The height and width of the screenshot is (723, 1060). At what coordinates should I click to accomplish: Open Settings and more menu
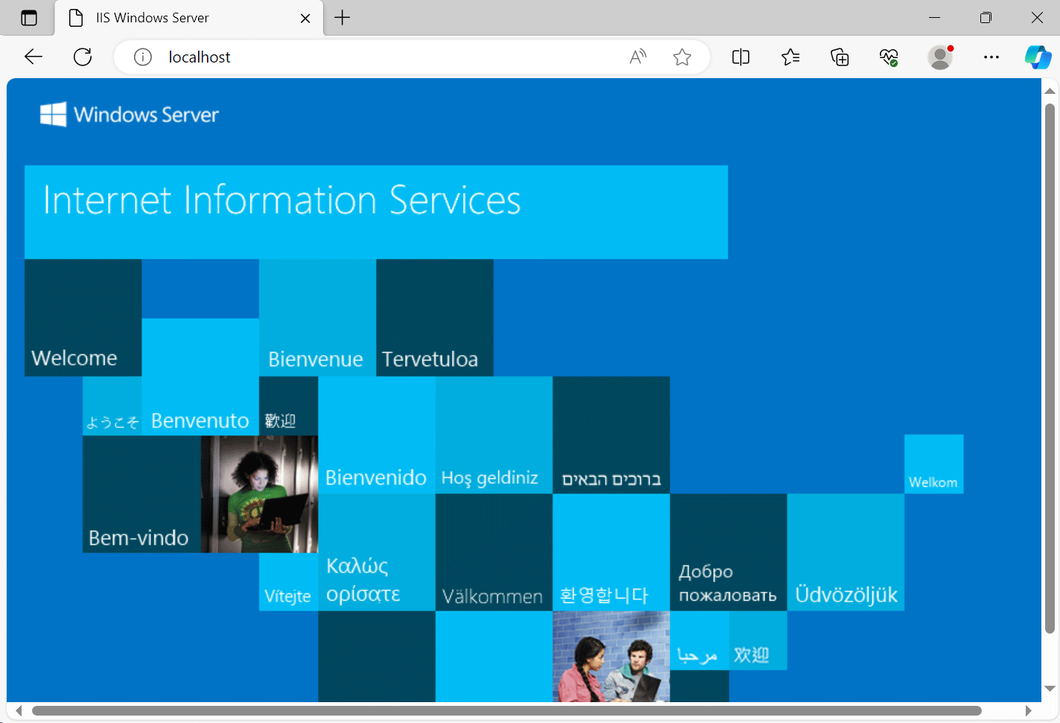tap(991, 57)
